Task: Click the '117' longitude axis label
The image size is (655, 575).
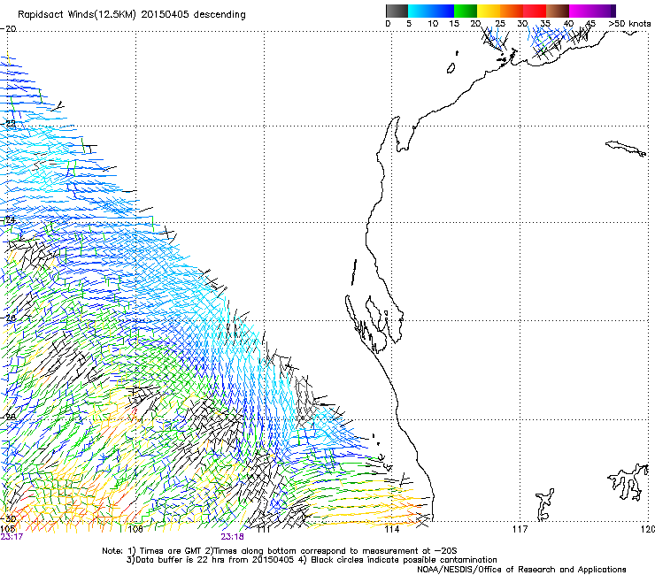Action: click(520, 529)
